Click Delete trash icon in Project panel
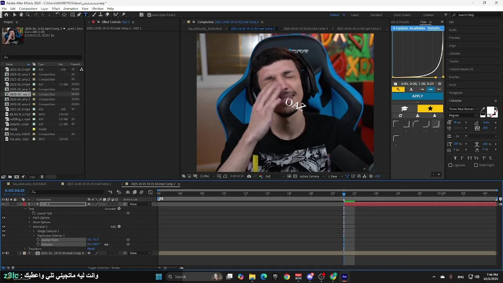 42,177
